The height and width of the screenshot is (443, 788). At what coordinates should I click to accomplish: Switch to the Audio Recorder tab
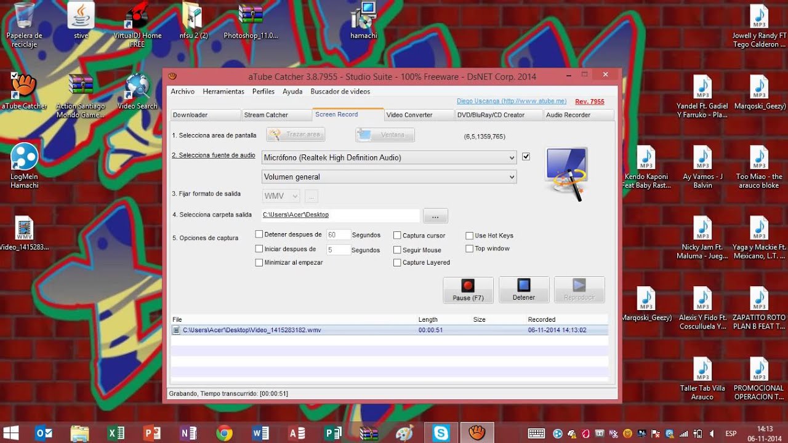579,115
